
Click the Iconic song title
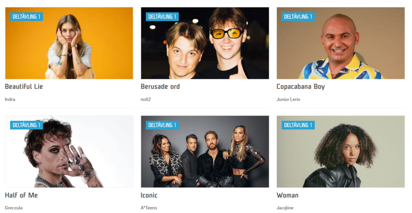[149, 195]
